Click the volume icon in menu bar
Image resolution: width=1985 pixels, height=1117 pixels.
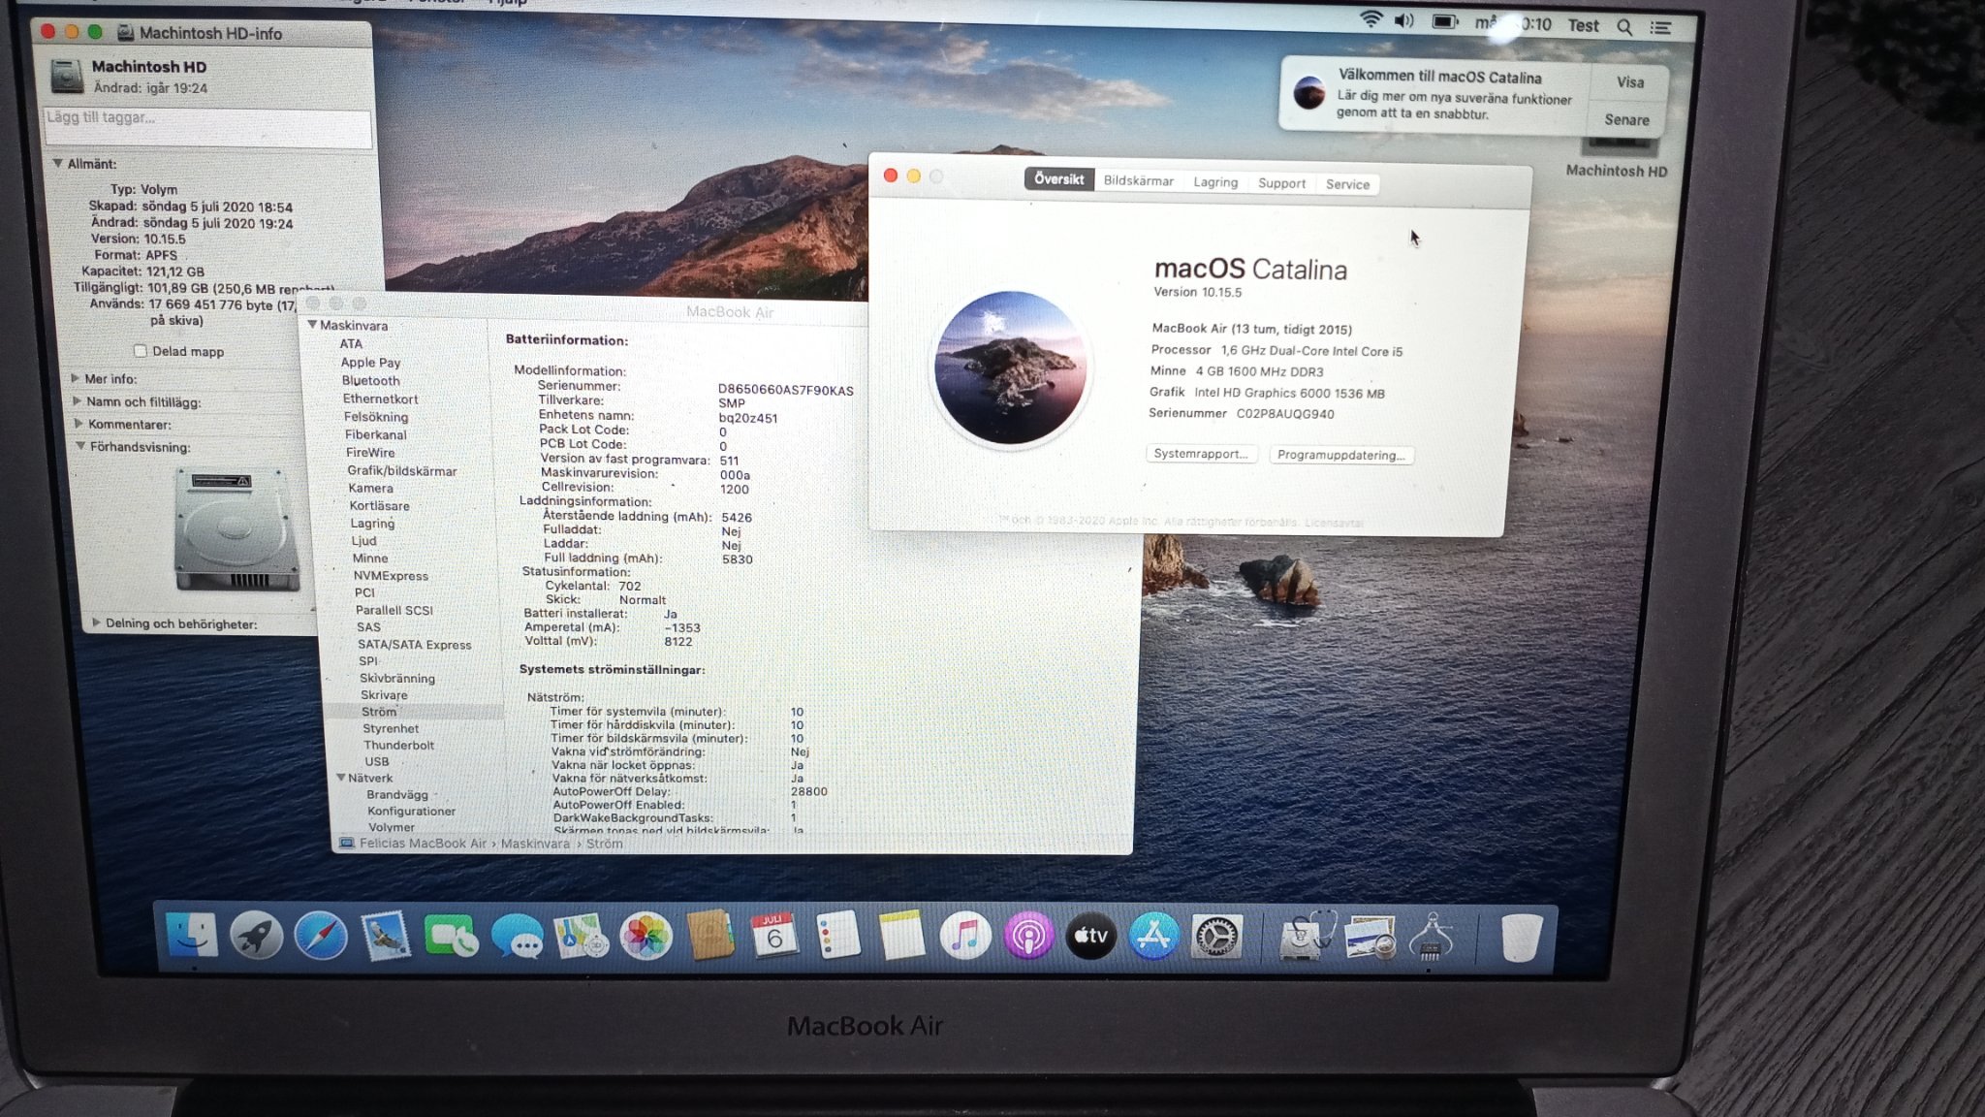[x=1404, y=20]
